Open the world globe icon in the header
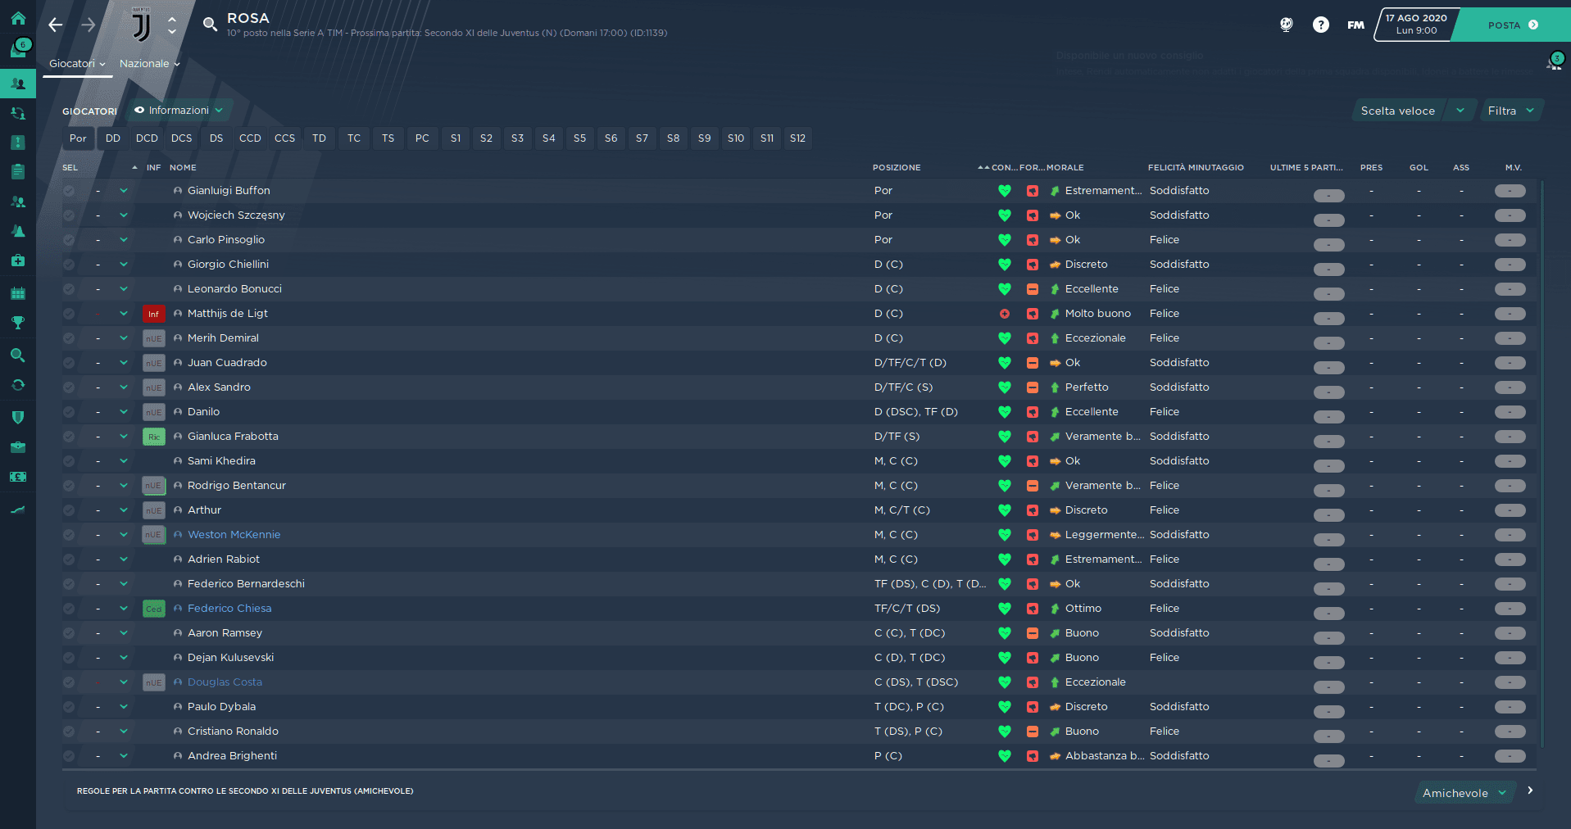This screenshot has height=829, width=1571. coord(1287,25)
